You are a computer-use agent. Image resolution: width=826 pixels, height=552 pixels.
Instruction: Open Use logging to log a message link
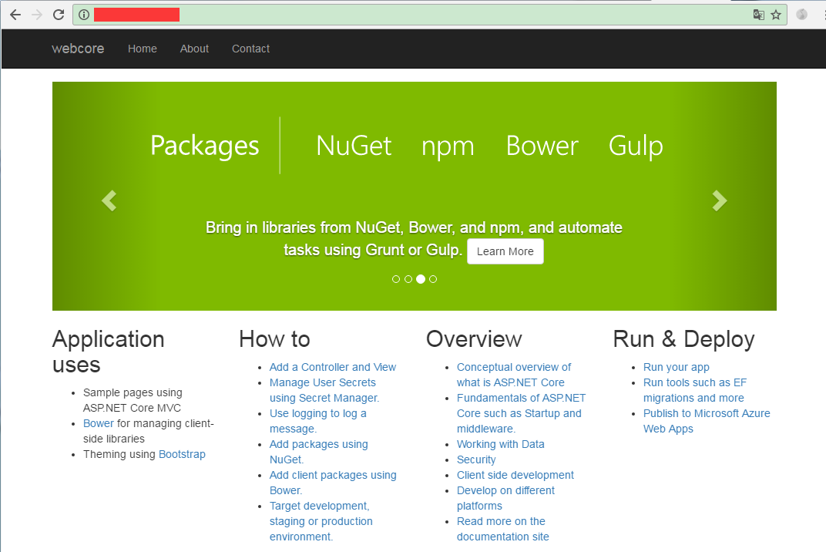pyautogui.click(x=318, y=421)
